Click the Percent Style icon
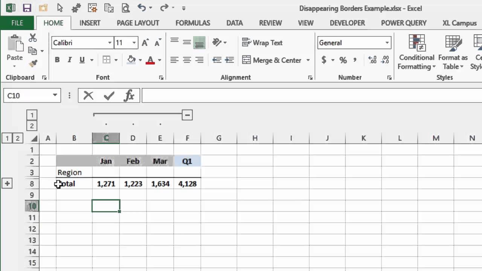 coord(343,60)
